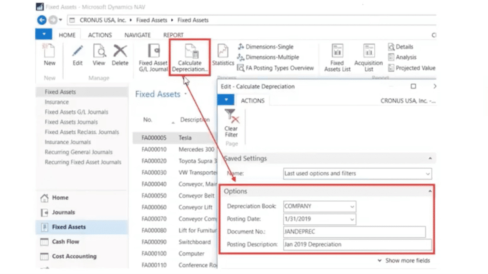Select Fixed Assets in navigation pane
Image resolution: width=488 pixels, height=274 pixels.
click(82, 92)
